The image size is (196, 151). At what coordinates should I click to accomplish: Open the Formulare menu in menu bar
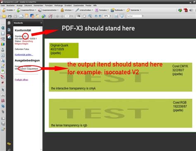pos(49,5)
